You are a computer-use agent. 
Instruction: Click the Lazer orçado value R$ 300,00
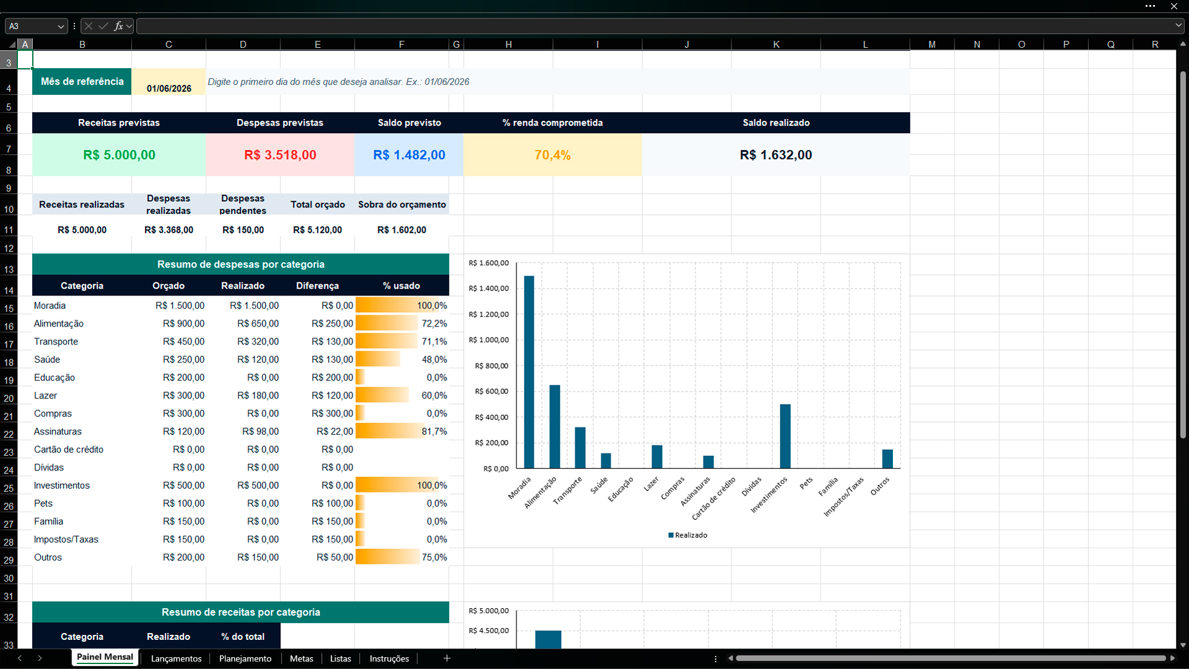[168, 395]
